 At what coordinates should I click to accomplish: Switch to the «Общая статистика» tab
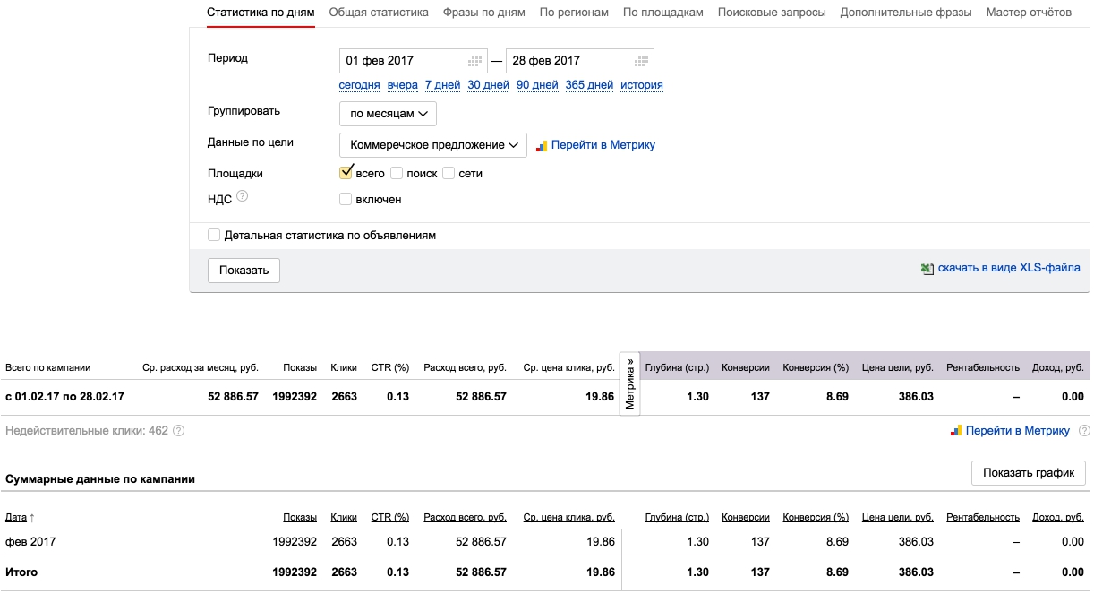pyautogui.click(x=379, y=13)
